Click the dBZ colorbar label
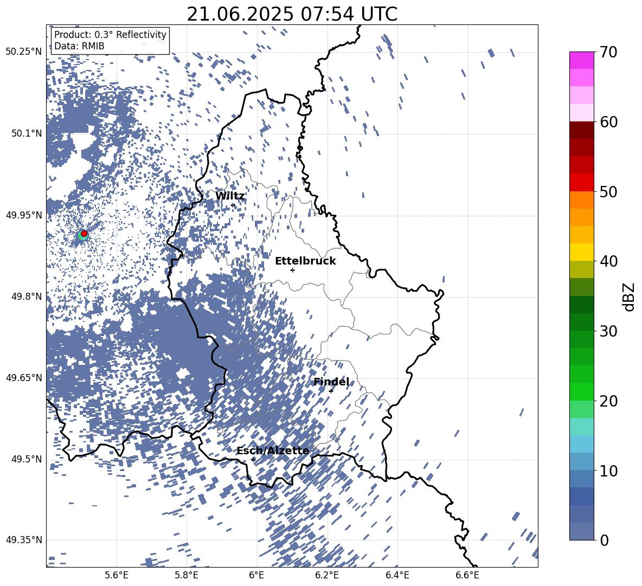This screenshot has width=642, height=586. (630, 297)
